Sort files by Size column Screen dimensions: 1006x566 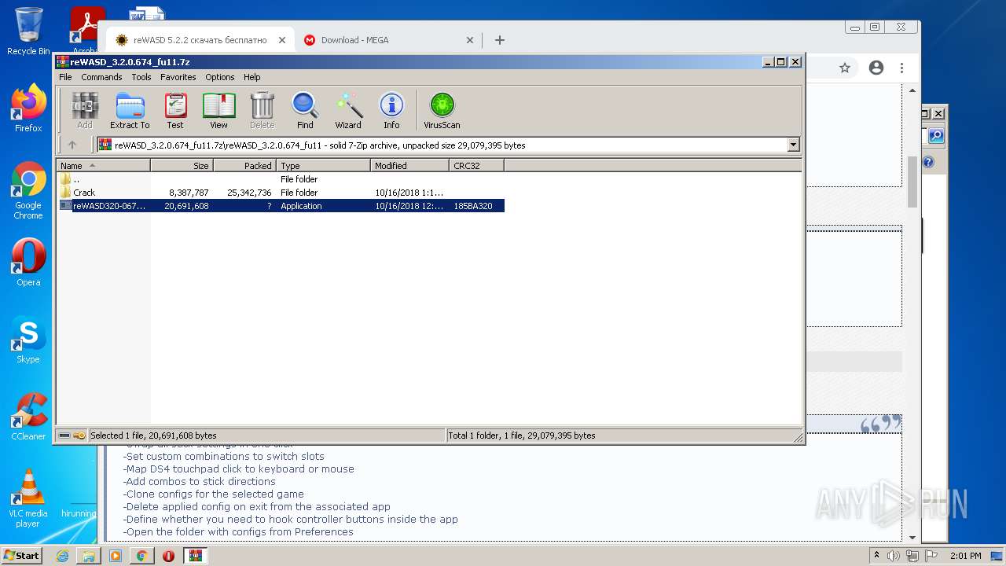click(x=182, y=166)
